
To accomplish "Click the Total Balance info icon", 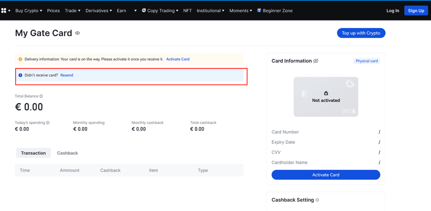I will [41, 96].
